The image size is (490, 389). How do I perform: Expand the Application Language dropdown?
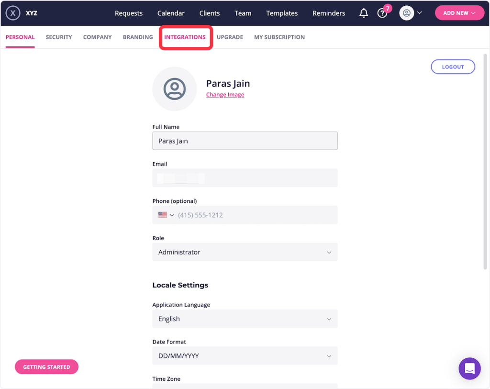245,319
